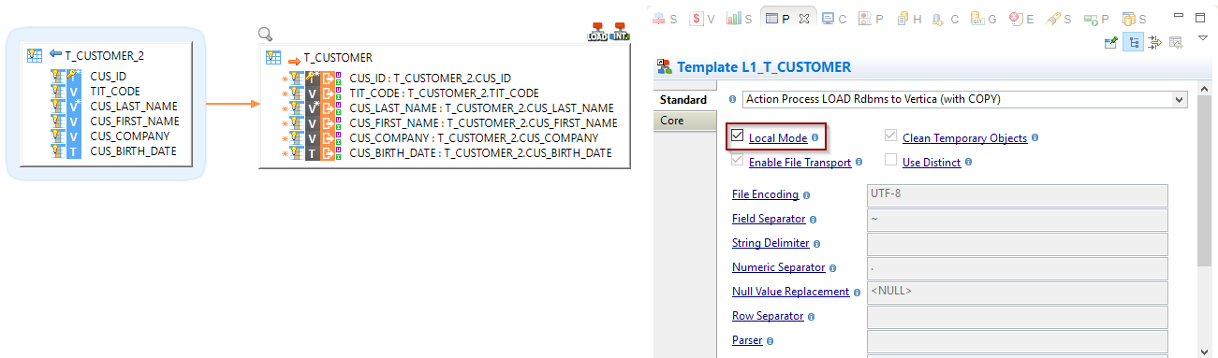Switch to the Standard tab
Screen dimensions: 1218x358
pyautogui.click(x=683, y=100)
